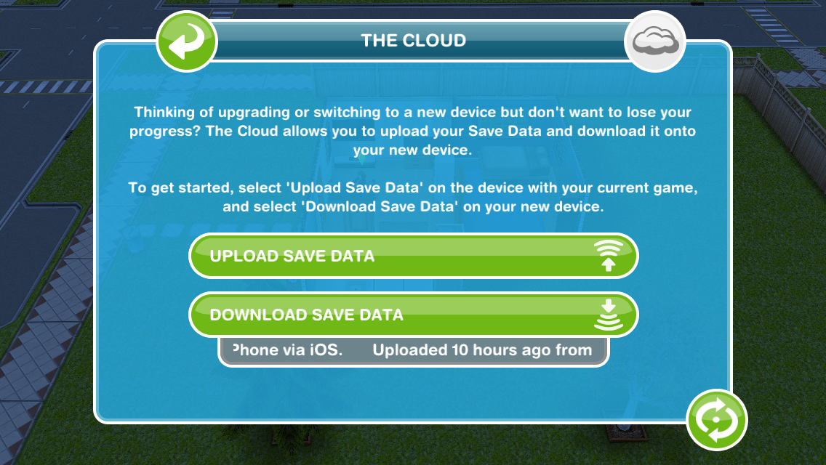
Task: Click the 'Thinking of upgrading' description paragraph
Action: coord(413,131)
